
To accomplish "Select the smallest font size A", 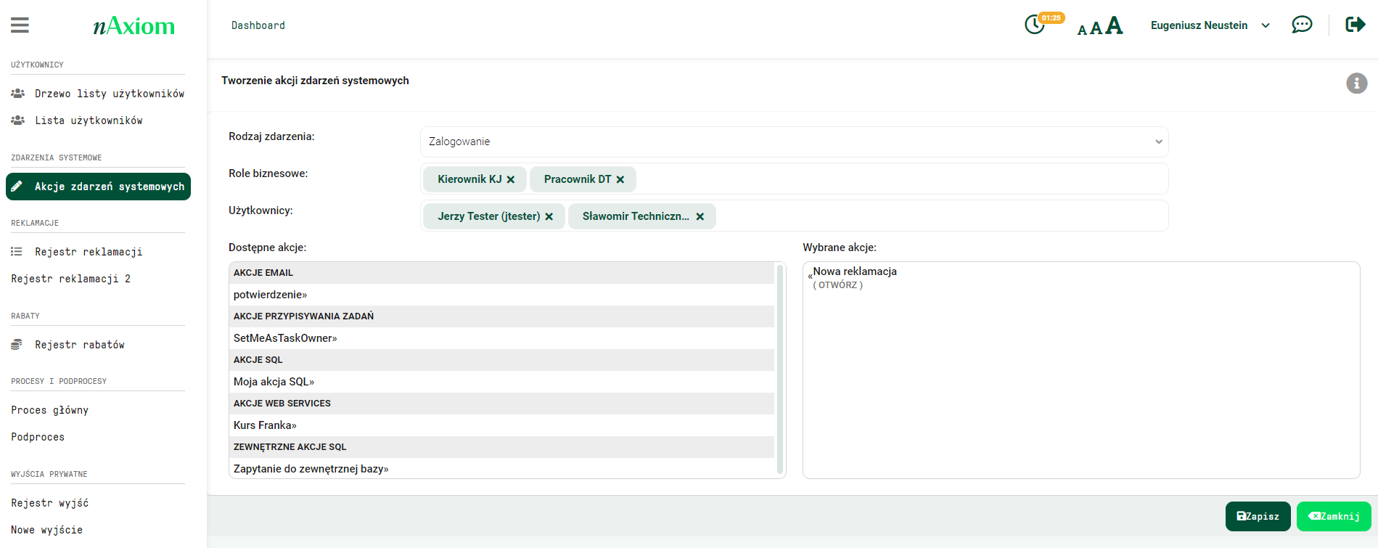I will 1082,30.
